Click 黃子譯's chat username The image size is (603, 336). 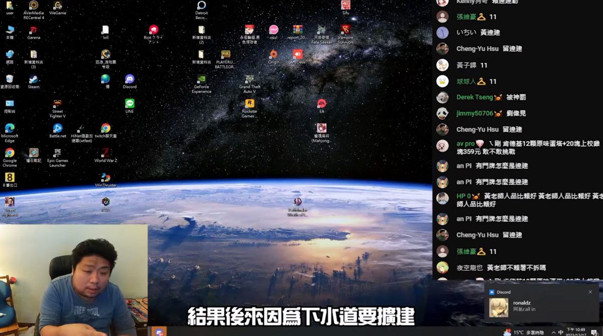tap(466, 65)
